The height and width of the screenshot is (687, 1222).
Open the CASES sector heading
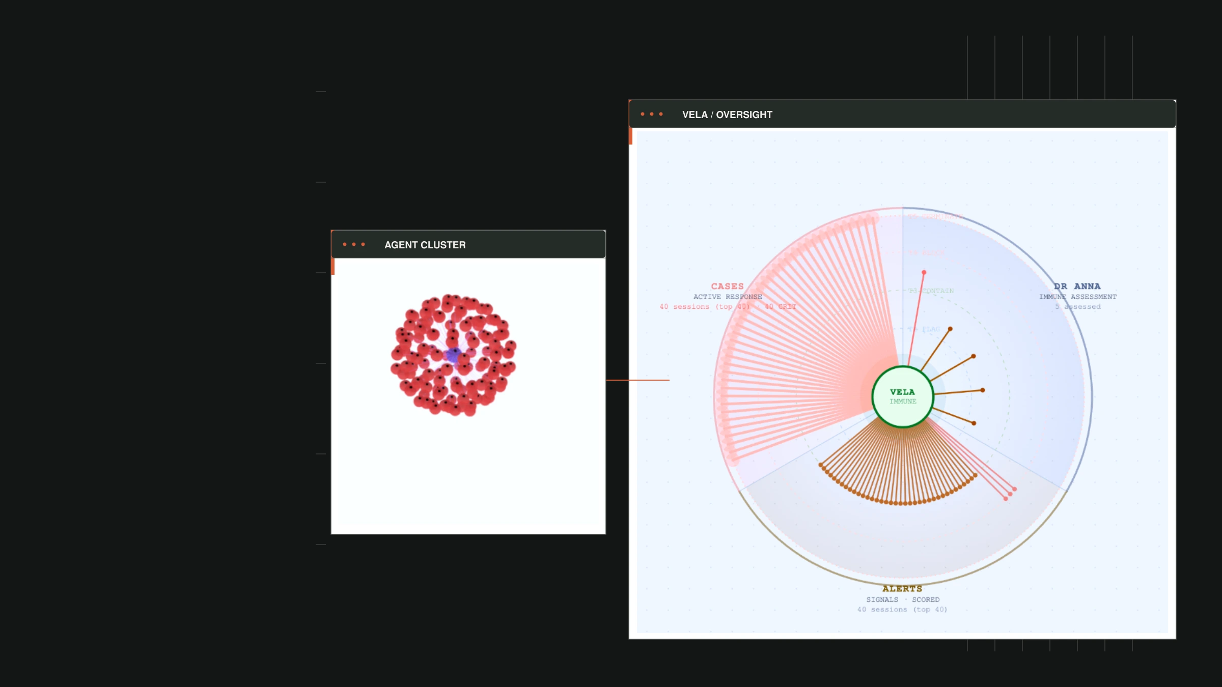pos(727,287)
